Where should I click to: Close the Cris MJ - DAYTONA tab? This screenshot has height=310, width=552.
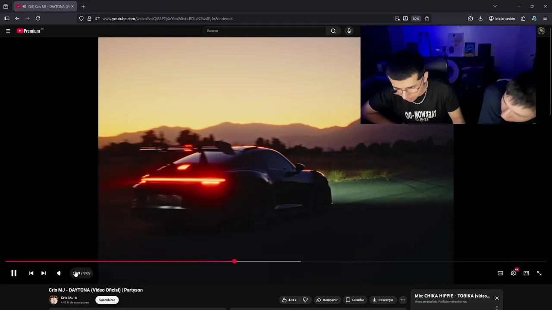pyautogui.click(x=72, y=6)
